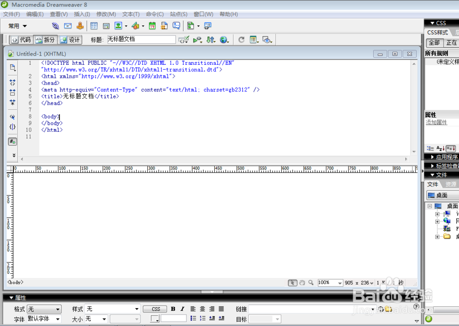Open the 格式 format dropdown
Viewport: 459px width, 326px height.
[x=44, y=309]
